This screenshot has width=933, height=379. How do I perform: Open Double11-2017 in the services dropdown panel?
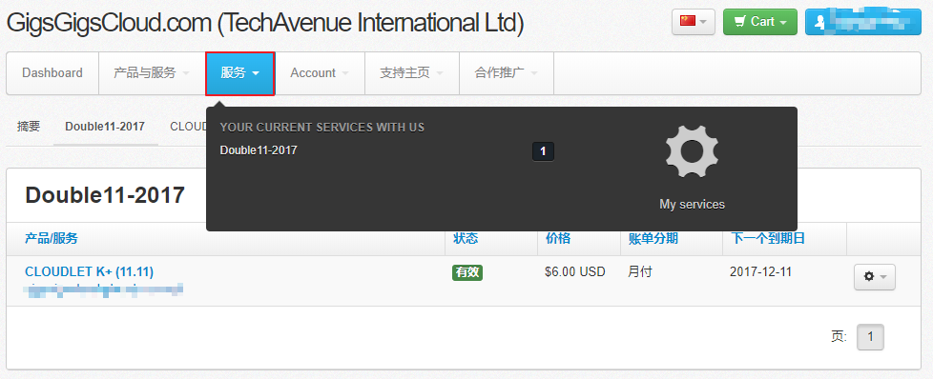tap(259, 150)
